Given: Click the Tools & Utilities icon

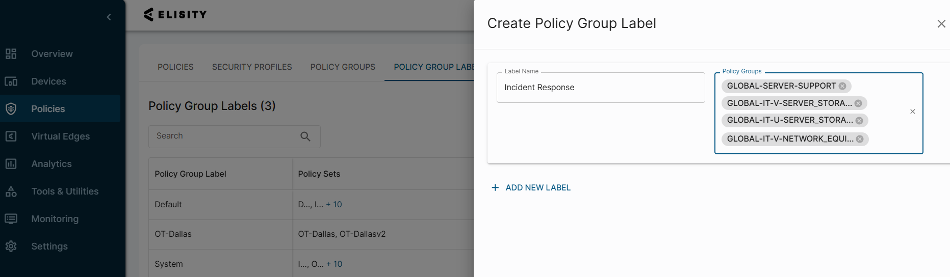Looking at the screenshot, I should [x=11, y=191].
